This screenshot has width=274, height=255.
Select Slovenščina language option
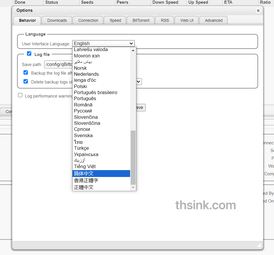(101, 123)
